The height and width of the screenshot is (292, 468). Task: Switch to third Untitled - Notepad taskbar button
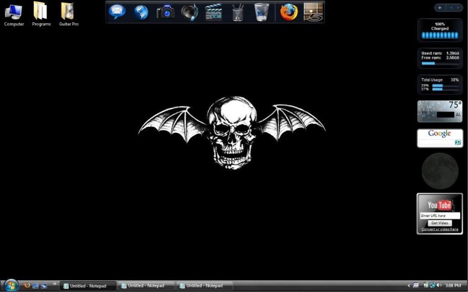204,286
